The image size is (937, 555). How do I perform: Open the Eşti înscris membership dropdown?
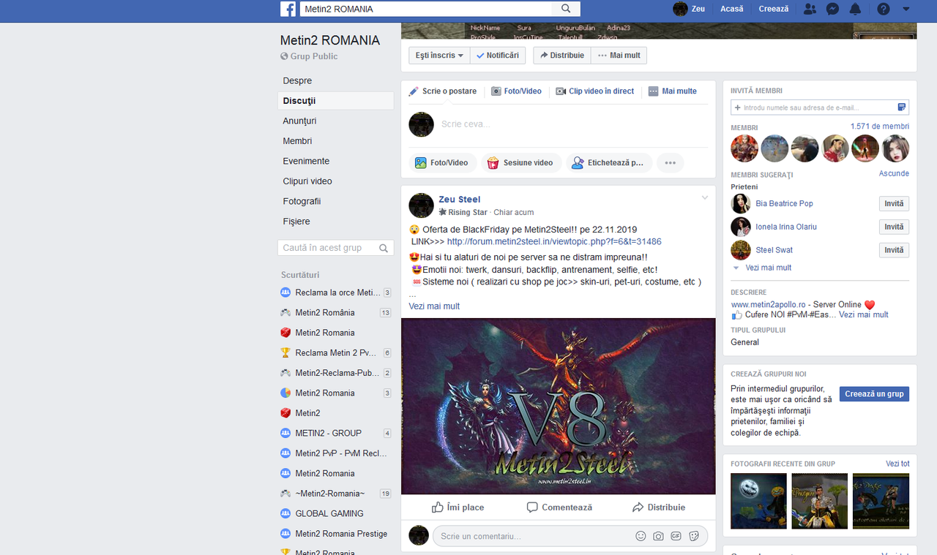pos(438,55)
